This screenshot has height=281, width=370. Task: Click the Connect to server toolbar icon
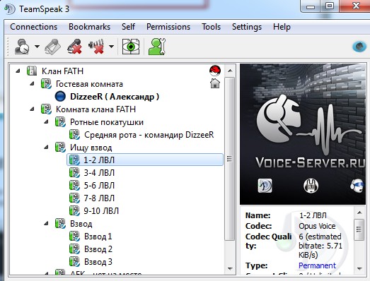point(22,47)
